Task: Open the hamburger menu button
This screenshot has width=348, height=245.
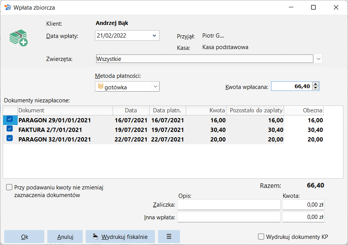Action: [169, 237]
